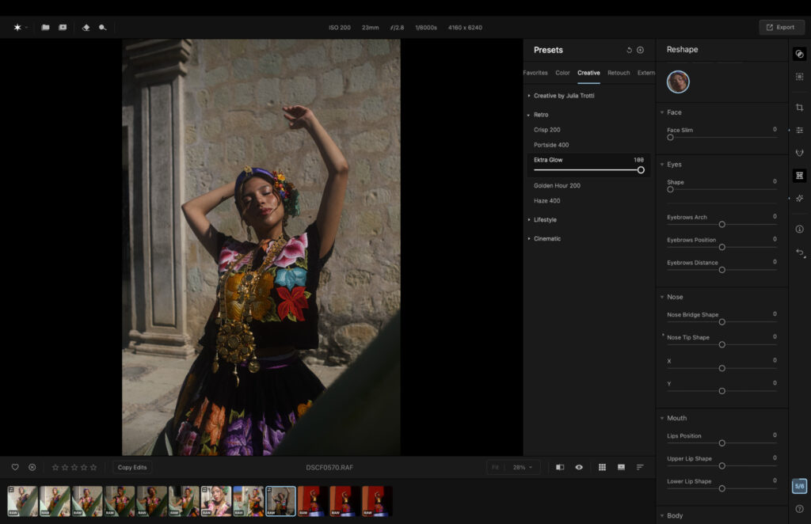The height and width of the screenshot is (524, 811).
Task: Switch to the Color presets tab
Action: [x=562, y=73]
